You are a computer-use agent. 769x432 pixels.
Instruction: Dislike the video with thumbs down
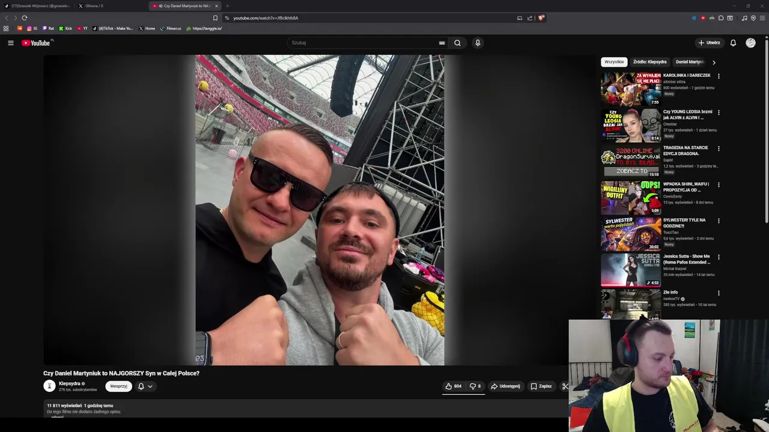click(475, 386)
